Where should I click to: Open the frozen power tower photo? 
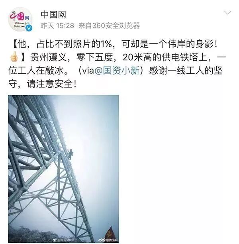pos(63,169)
